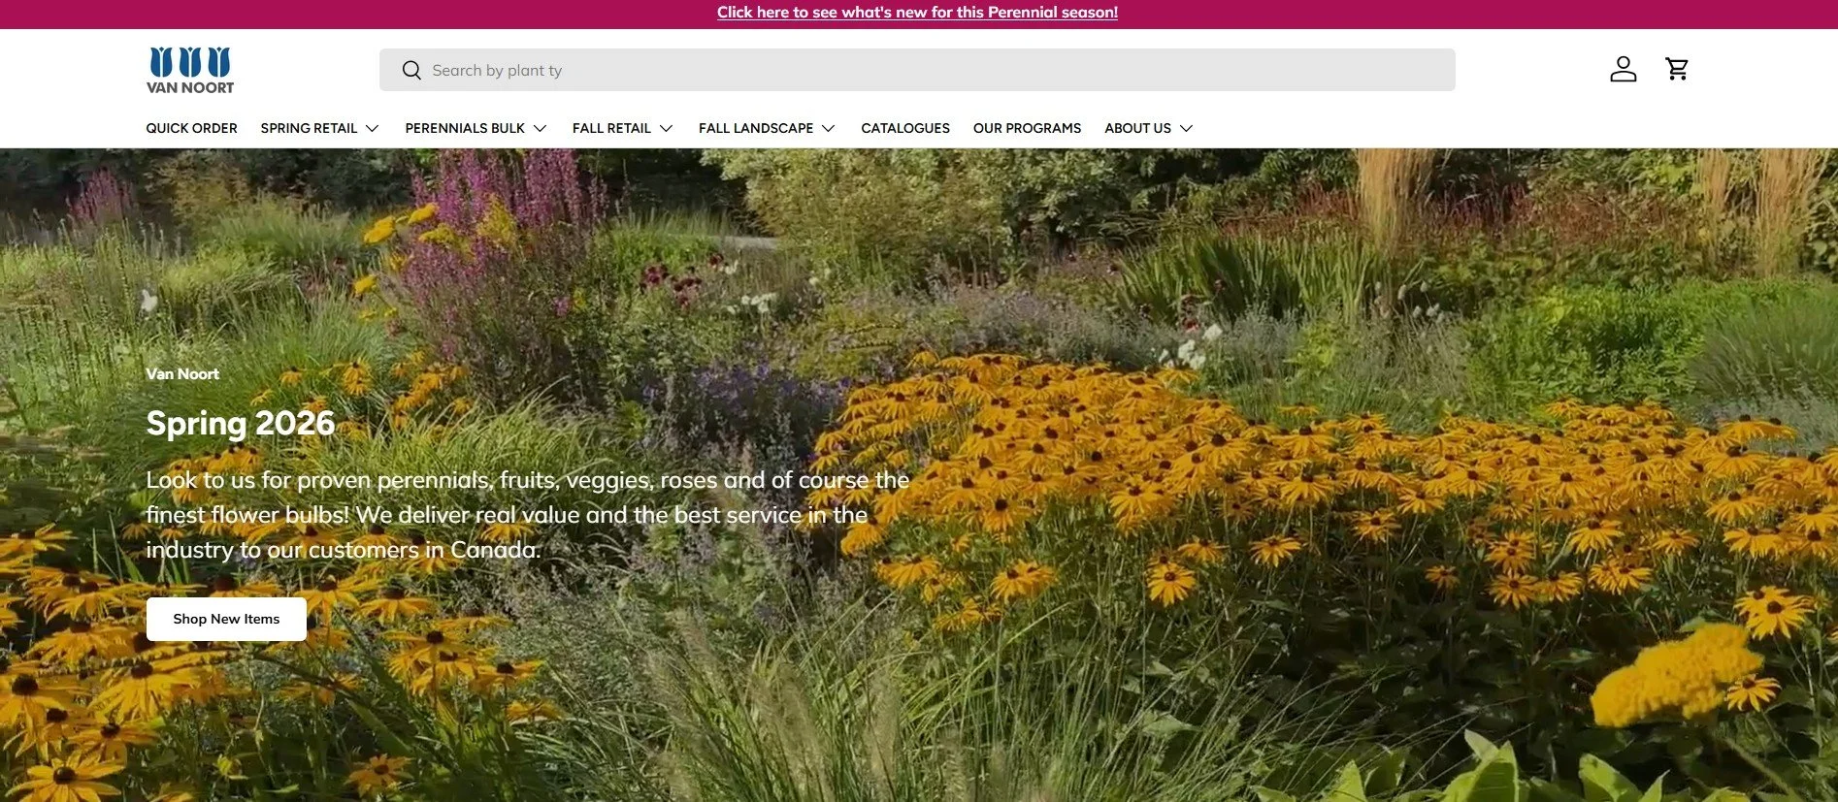Viewport: 1838px width, 802px height.
Task: Open the Fall Landscape menu
Action: click(x=756, y=128)
